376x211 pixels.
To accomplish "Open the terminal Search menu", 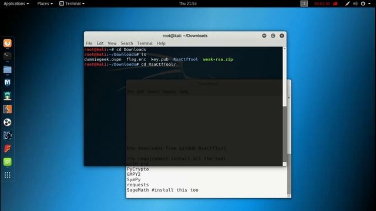I will [x=127, y=43].
